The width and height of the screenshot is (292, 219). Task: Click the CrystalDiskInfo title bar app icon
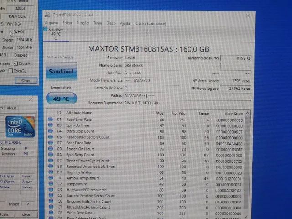pyautogui.click(x=47, y=15)
